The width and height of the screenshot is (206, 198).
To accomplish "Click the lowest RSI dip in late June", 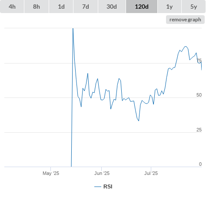I will 139,121.
